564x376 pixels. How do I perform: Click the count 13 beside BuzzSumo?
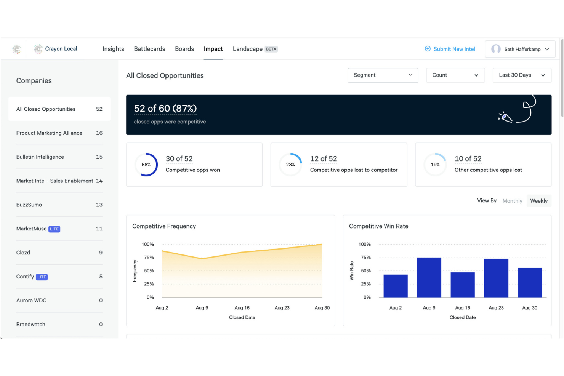[99, 205]
